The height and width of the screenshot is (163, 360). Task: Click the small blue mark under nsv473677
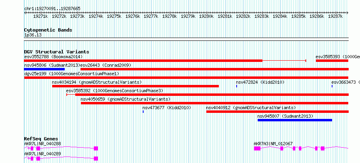pyautogui.click(x=143, y=112)
